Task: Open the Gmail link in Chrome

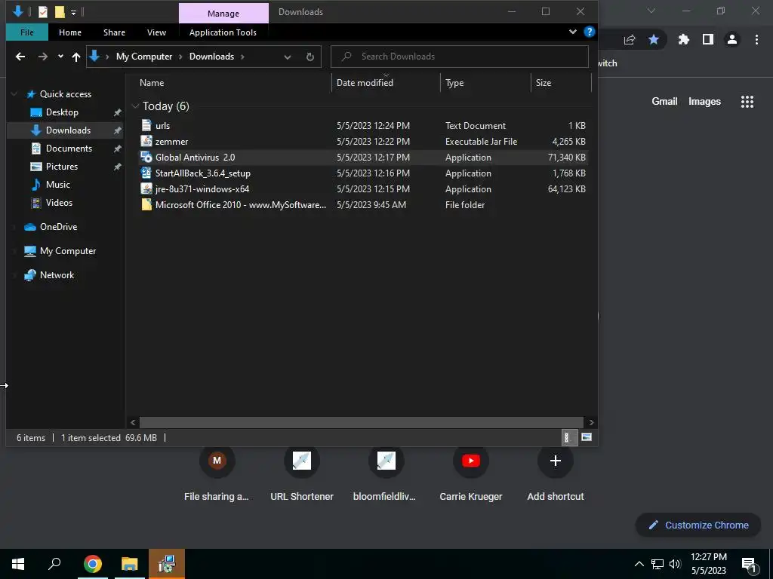Action: (x=664, y=102)
